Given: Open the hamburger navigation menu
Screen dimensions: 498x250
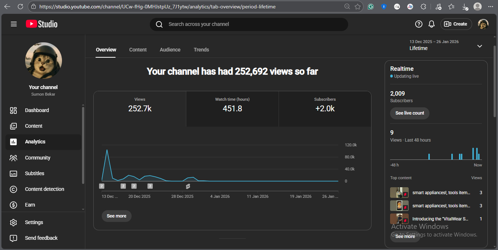Looking at the screenshot, I should coord(14,24).
